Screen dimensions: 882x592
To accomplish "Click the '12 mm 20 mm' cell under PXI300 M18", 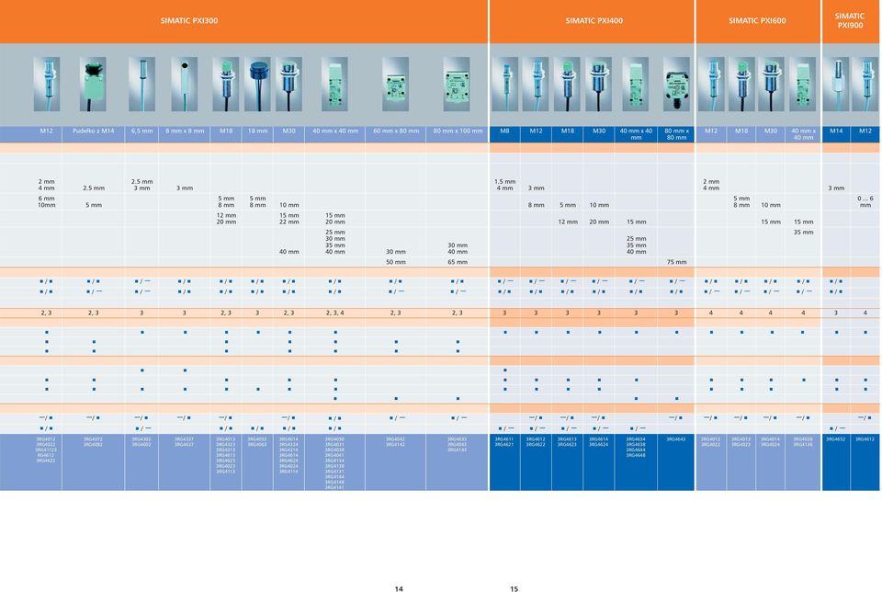I will (x=226, y=219).
